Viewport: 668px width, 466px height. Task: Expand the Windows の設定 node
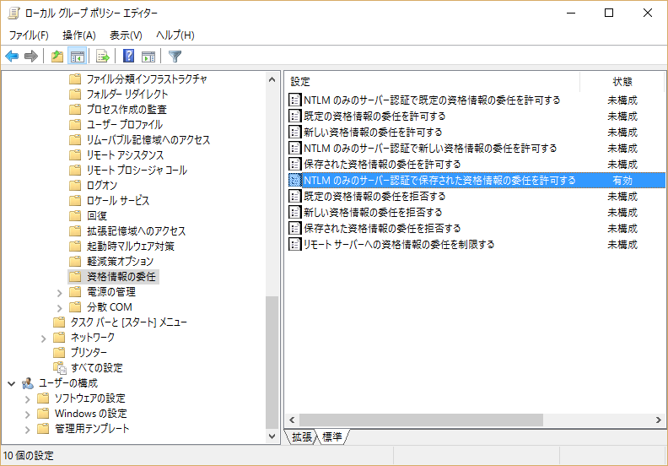click(27, 414)
